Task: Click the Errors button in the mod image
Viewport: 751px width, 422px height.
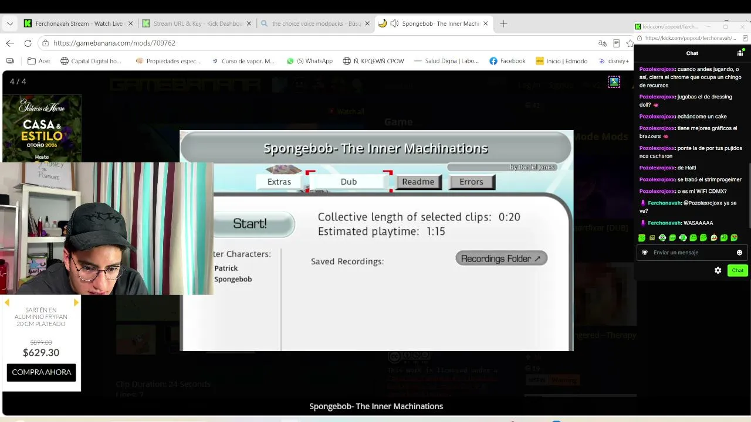Action: [472, 182]
